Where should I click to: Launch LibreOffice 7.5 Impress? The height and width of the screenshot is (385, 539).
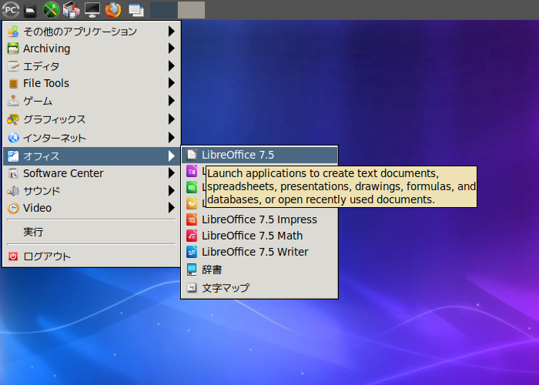(x=259, y=219)
